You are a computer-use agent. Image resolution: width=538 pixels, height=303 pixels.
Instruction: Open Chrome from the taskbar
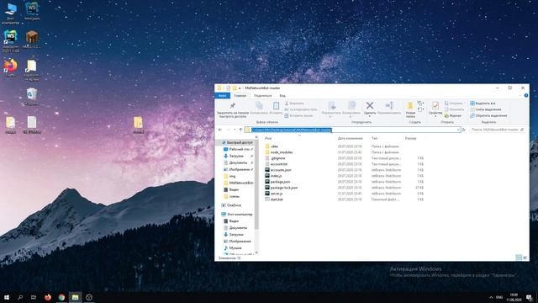pos(61,297)
